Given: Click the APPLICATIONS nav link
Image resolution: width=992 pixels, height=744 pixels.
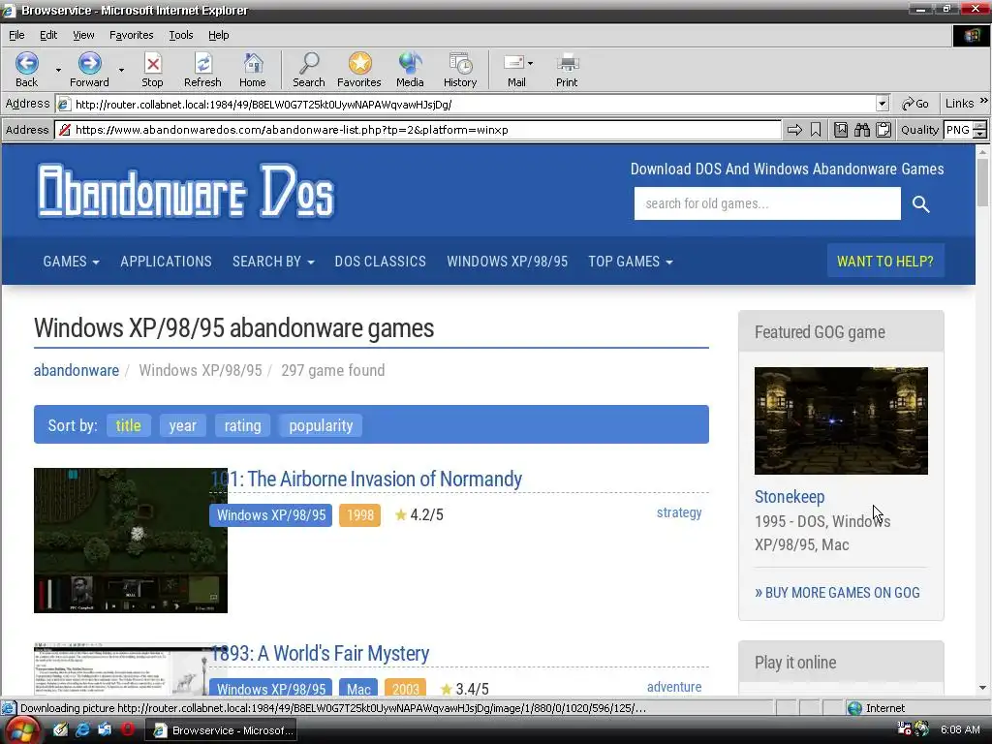Looking at the screenshot, I should (x=166, y=262).
